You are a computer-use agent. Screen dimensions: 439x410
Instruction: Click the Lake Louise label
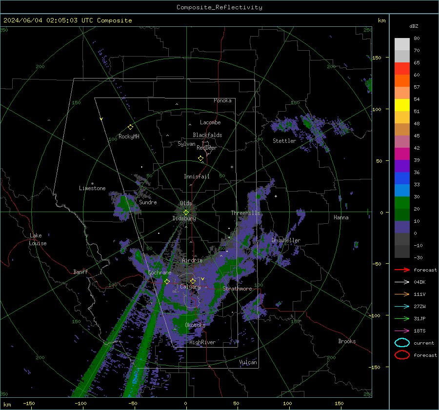click(38, 239)
